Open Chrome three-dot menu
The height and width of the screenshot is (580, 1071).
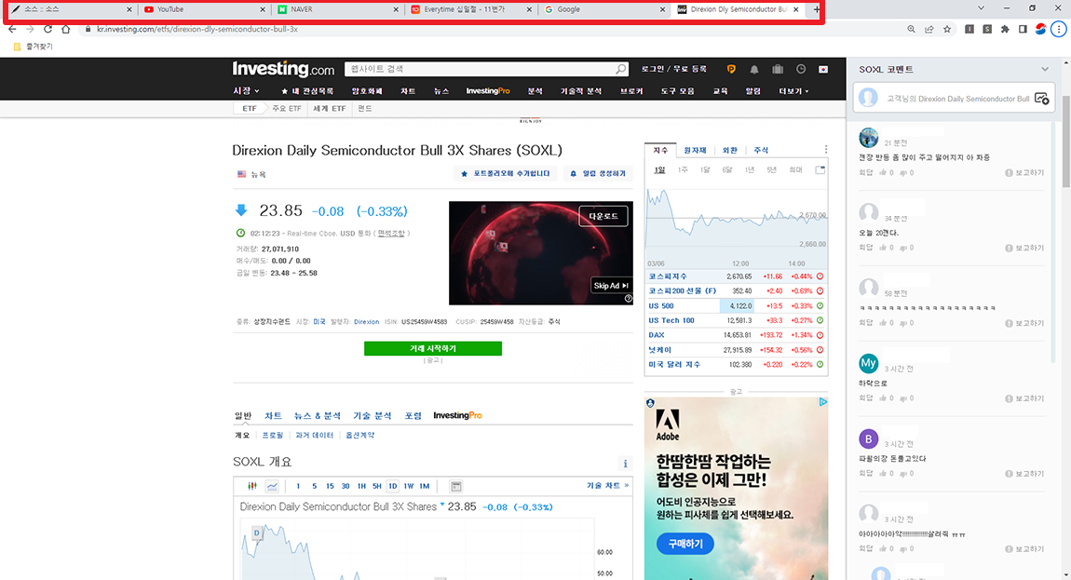pyautogui.click(x=1059, y=30)
